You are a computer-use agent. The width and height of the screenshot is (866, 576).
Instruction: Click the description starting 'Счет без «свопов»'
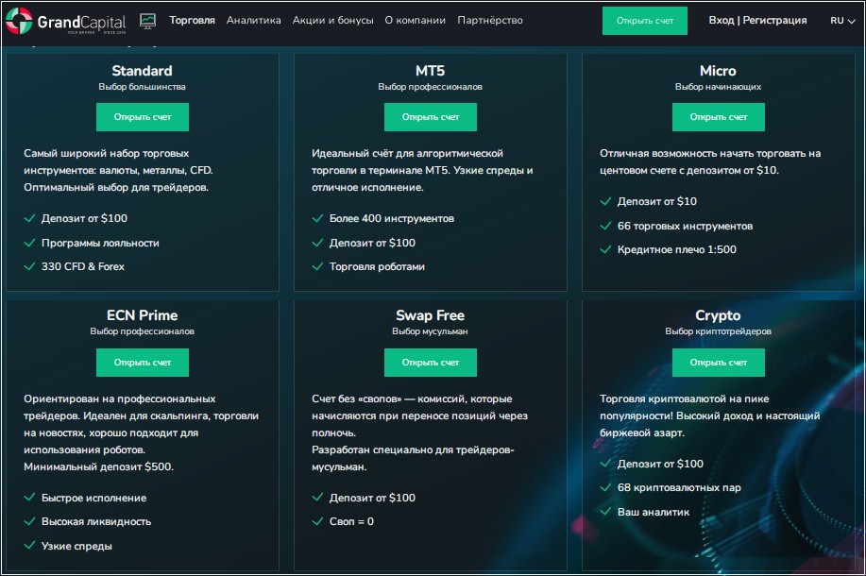click(x=419, y=433)
